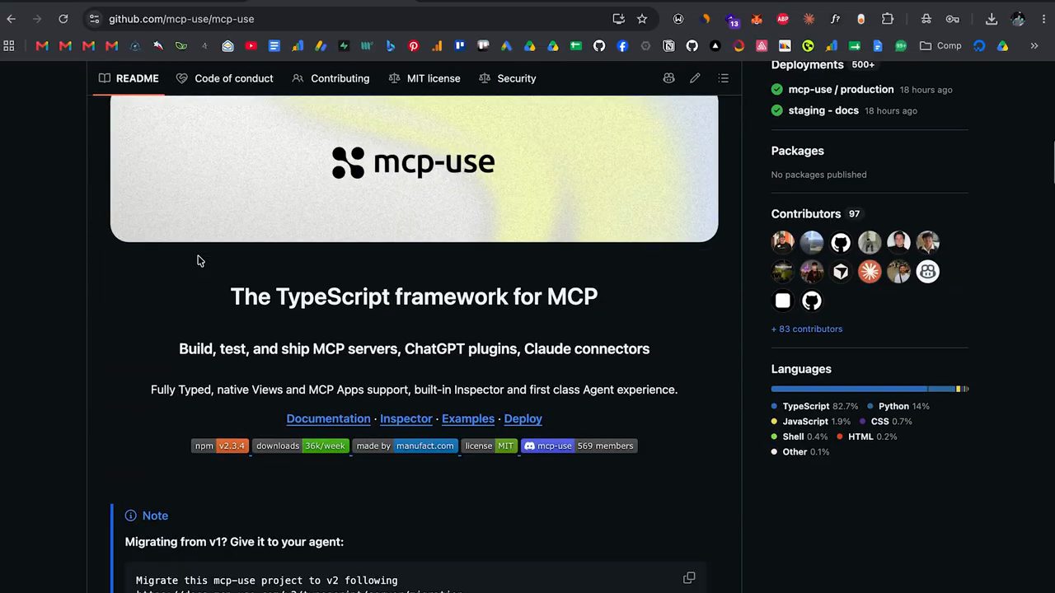Open the MIT license tab
Viewport: 1055px width, 593px height.
pyautogui.click(x=424, y=78)
